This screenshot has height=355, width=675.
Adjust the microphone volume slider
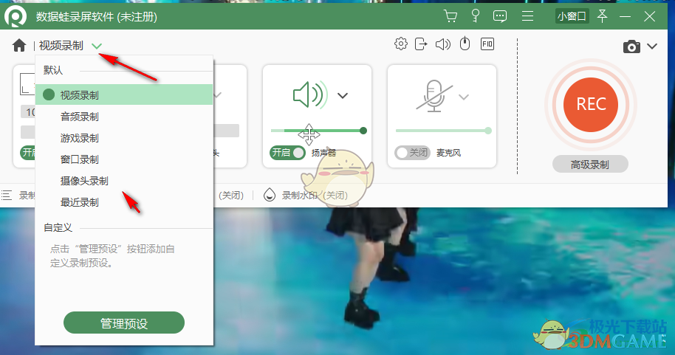(443, 131)
